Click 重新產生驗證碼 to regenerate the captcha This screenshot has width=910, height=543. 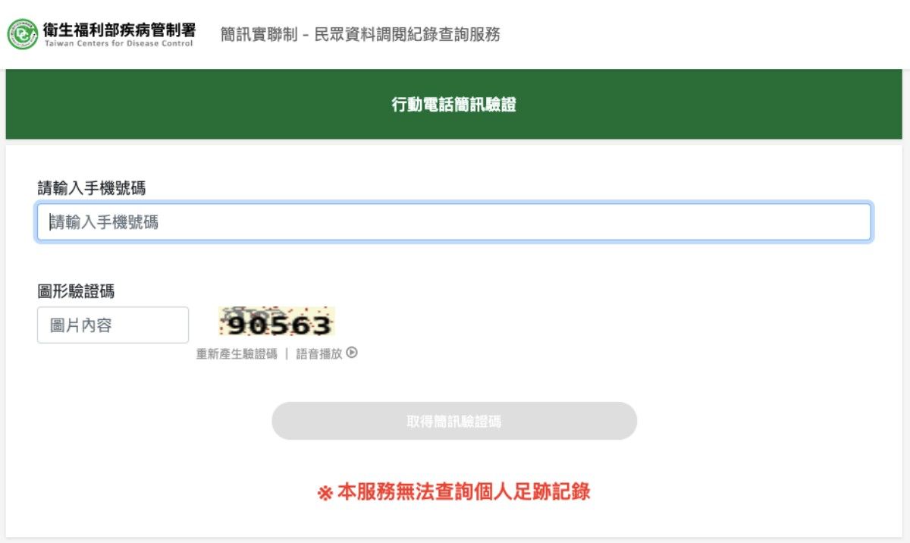click(x=237, y=354)
